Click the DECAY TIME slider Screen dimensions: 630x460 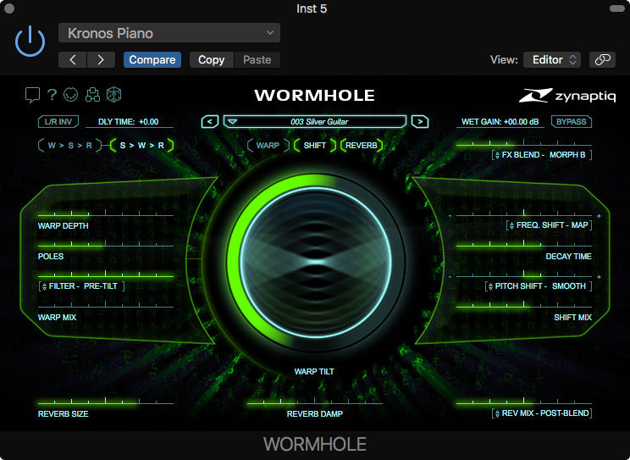(524, 245)
